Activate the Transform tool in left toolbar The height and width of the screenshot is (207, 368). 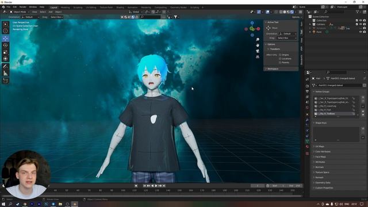tap(5, 59)
